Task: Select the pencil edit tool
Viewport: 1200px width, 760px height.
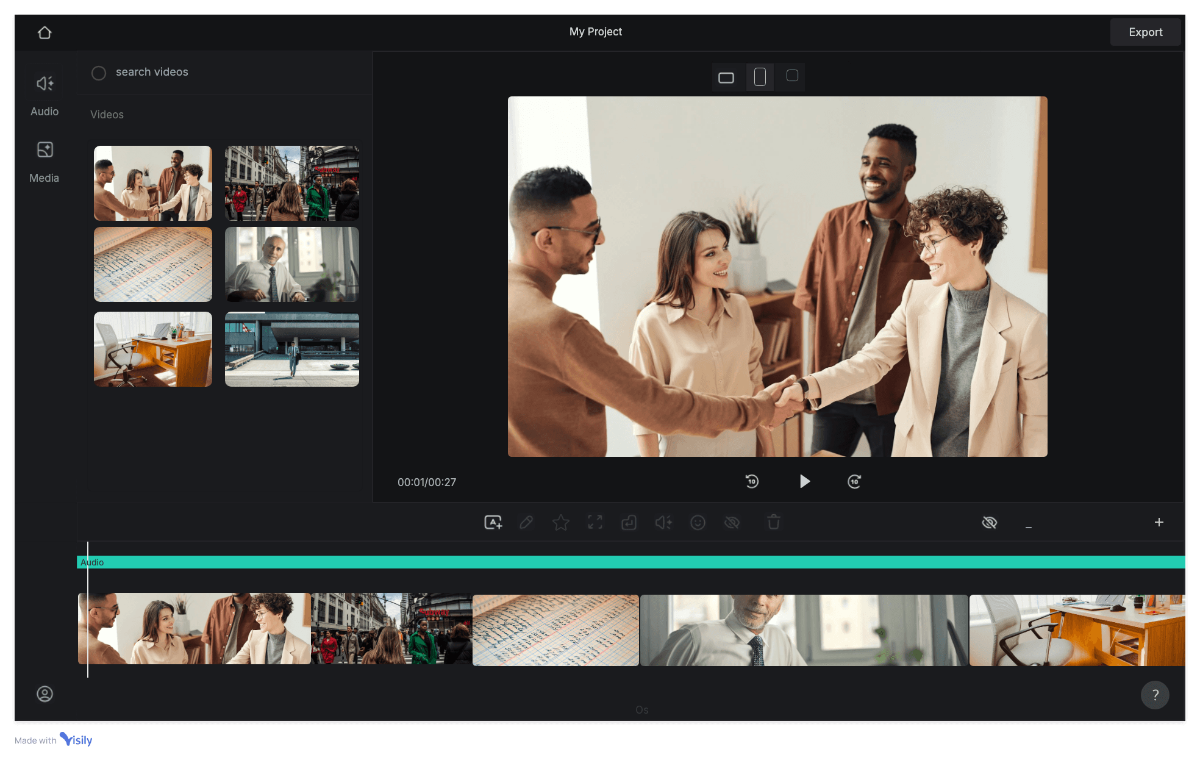Action: coord(526,522)
